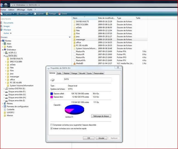Switch to the Sécurité tab

[82, 73]
